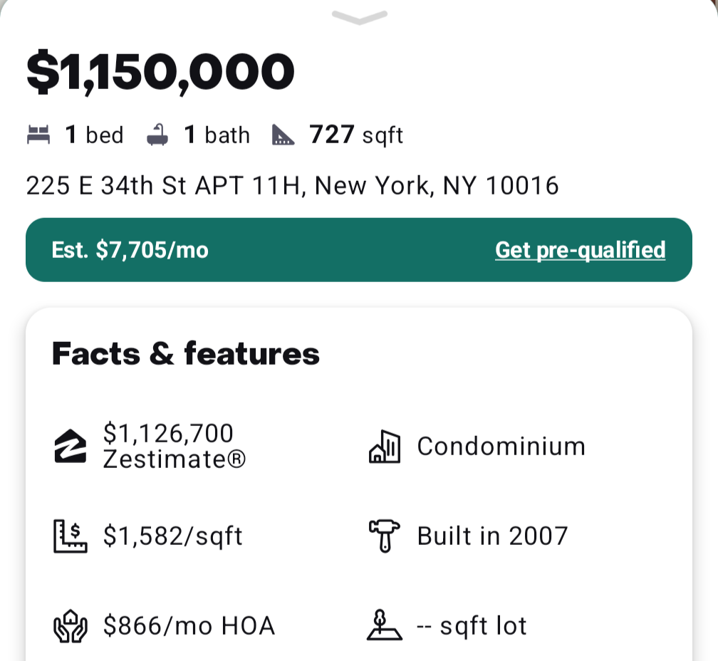Collapse the listing sheet using top chevron
The image size is (718, 661).
pos(360,17)
